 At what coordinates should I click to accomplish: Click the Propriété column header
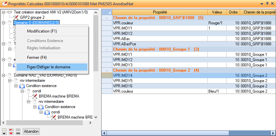[160, 12]
